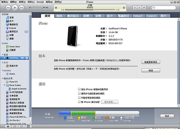
Task: Click the add playlist plus button
Action: pos(8,127)
